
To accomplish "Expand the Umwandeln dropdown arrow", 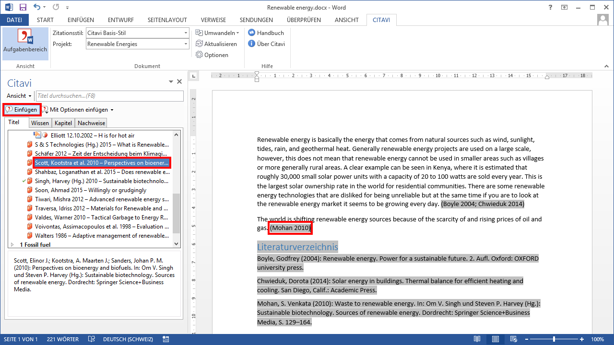I will (238, 33).
